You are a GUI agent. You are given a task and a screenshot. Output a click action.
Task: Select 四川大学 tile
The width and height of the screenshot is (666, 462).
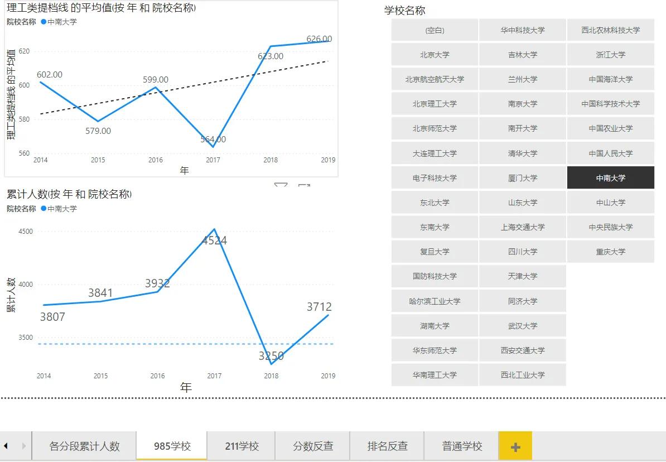[523, 252]
